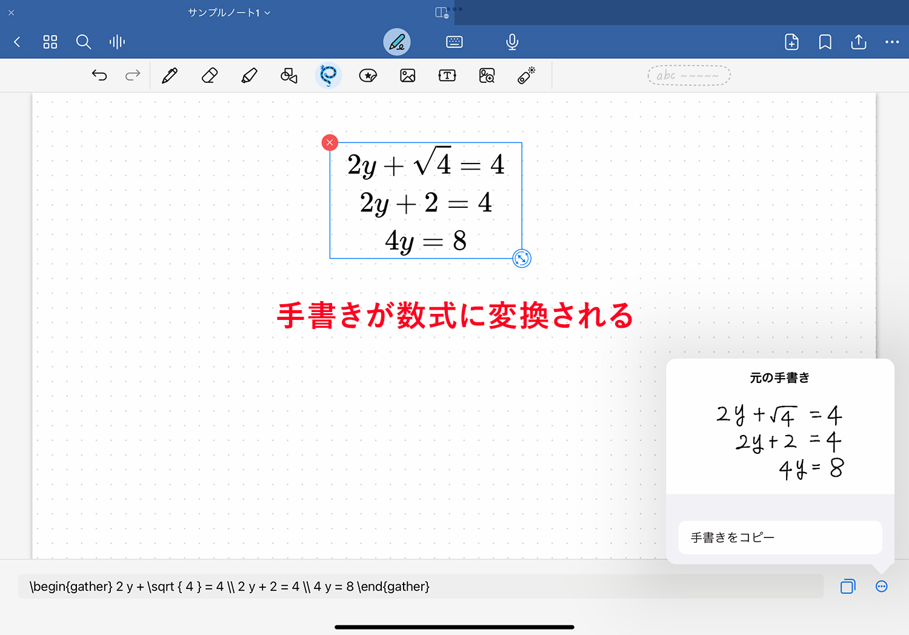Expand the サンプルノート1 title dropdown
This screenshot has height=635, width=909.
(229, 12)
